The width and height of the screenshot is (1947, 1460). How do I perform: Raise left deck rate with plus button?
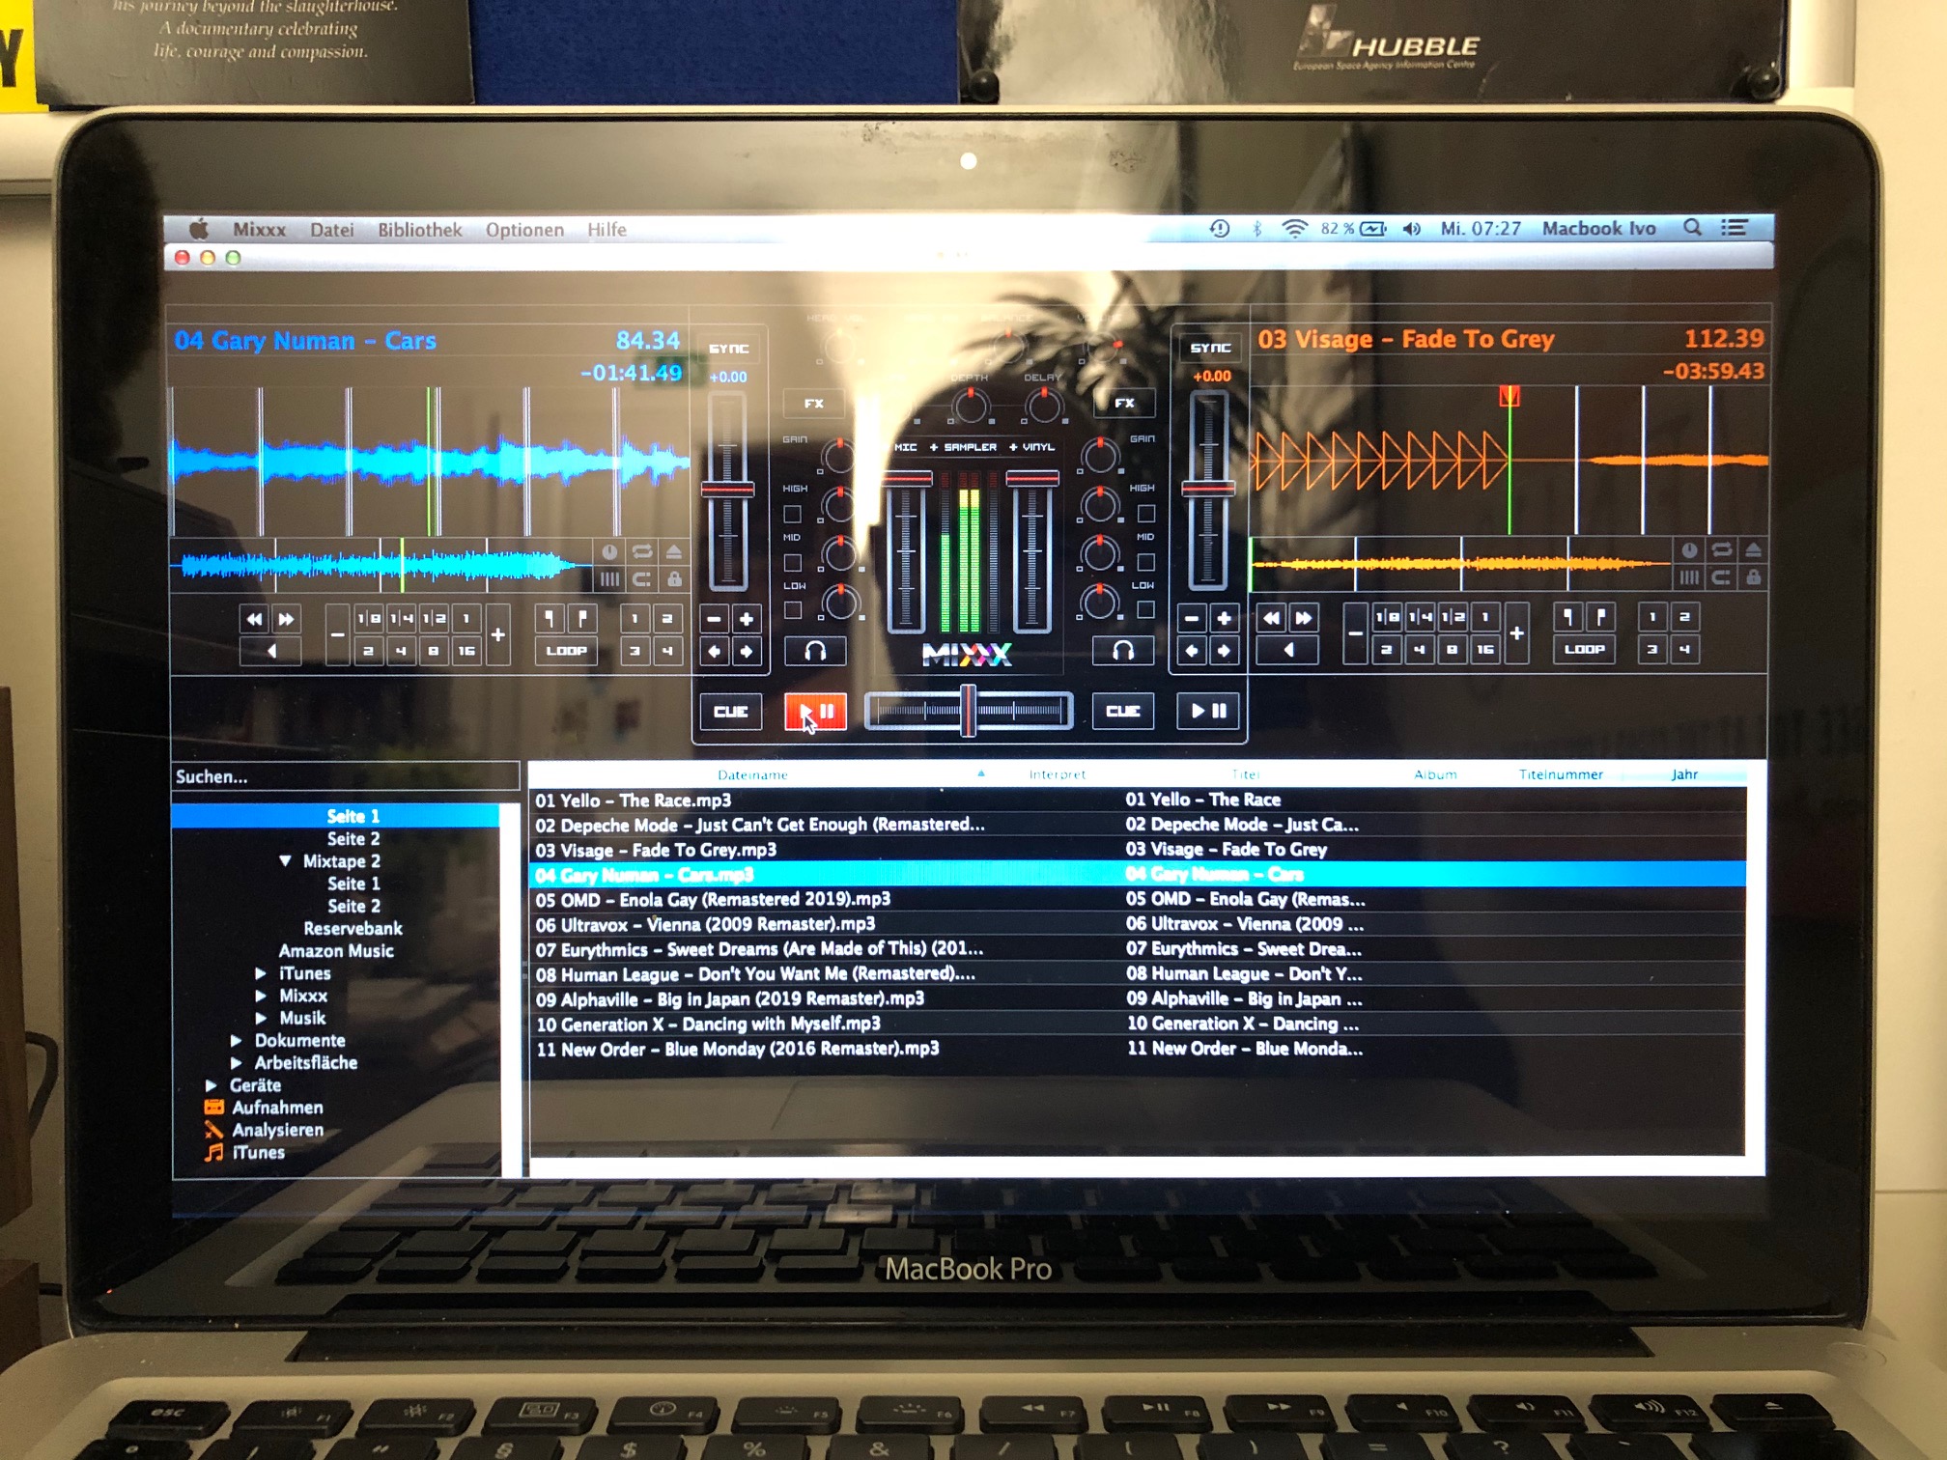pos(747,619)
